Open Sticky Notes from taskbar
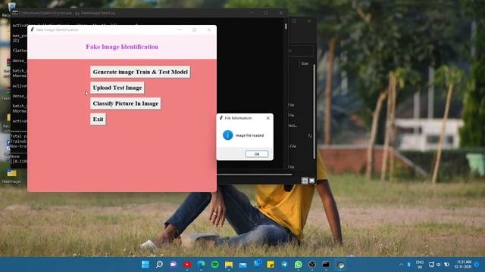The width and height of the screenshot is (485, 272). click(x=271, y=264)
